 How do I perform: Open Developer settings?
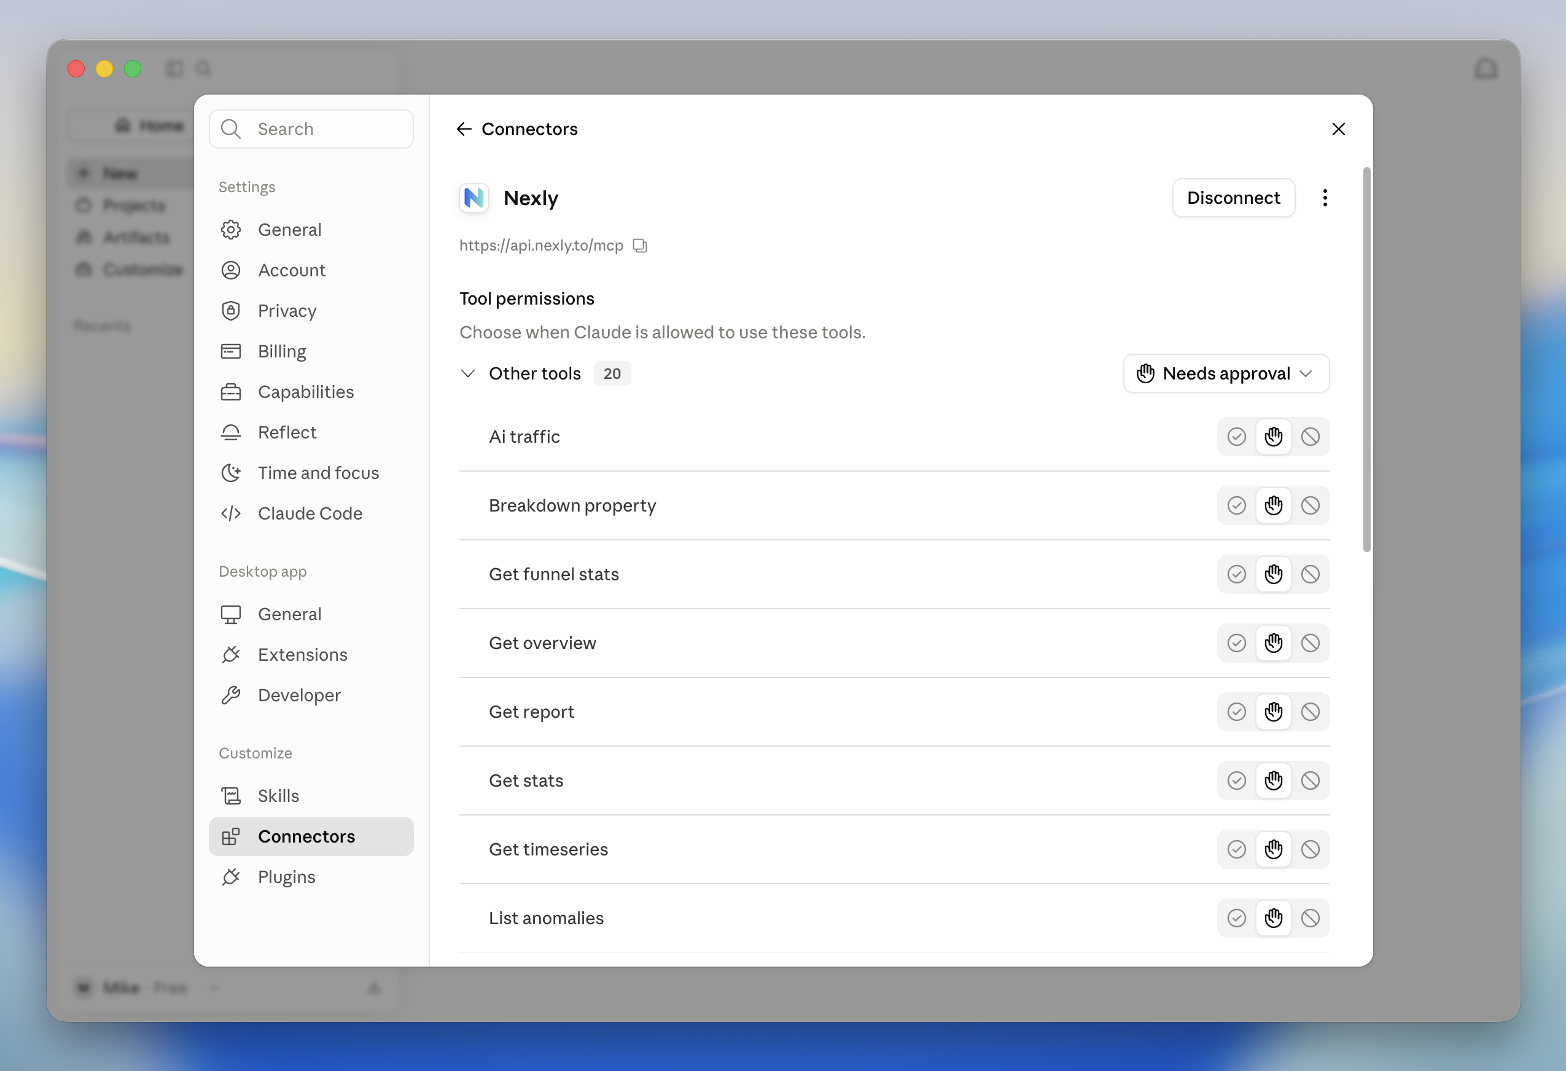(311, 695)
